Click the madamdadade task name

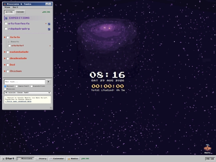point(19,52)
